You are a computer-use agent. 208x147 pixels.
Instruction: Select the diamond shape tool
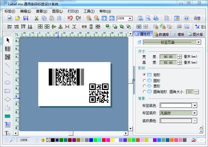pyautogui.click(x=8, y=99)
